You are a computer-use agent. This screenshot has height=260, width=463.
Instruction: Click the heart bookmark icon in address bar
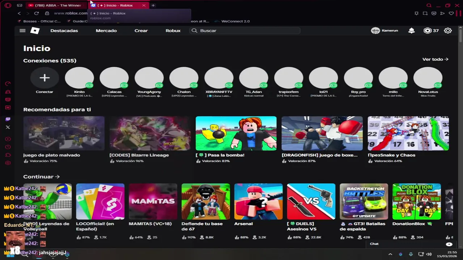click(451, 13)
